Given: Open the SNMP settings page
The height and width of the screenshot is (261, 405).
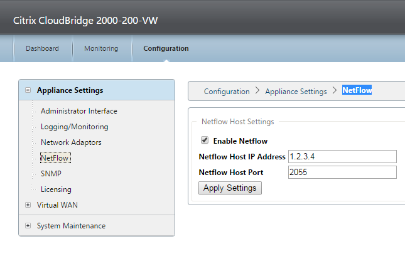Looking at the screenshot, I should tap(51, 174).
